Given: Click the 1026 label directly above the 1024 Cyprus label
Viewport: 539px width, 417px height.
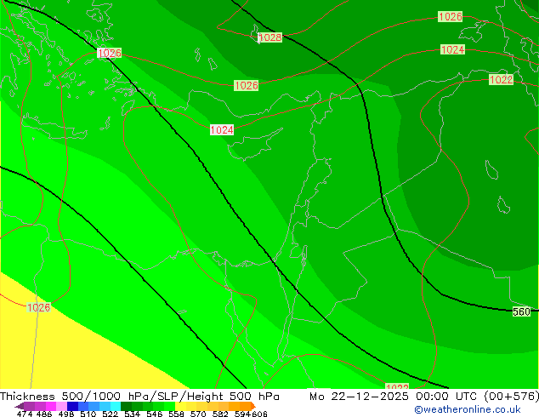Looking at the screenshot, I should pyautogui.click(x=247, y=85).
